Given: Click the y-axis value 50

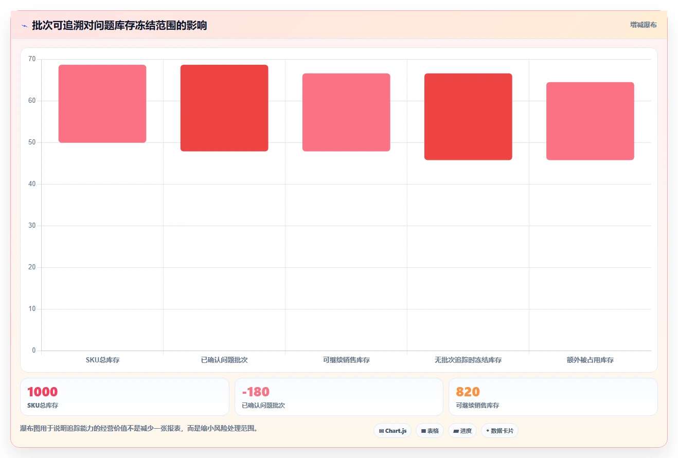Looking at the screenshot, I should tap(32, 142).
